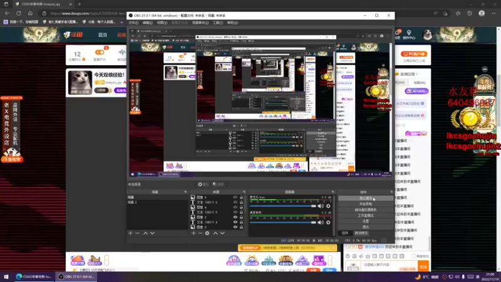Image resolution: width=501 pixels, height=282 pixels.
Task: Move source down with arrow icon
Action: click(222, 233)
